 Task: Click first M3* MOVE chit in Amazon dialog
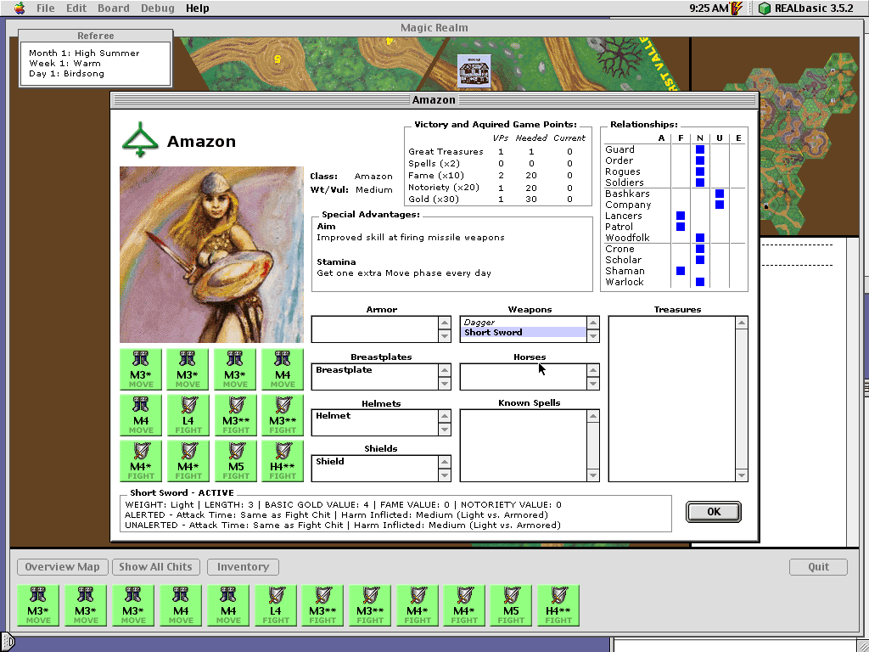point(141,369)
